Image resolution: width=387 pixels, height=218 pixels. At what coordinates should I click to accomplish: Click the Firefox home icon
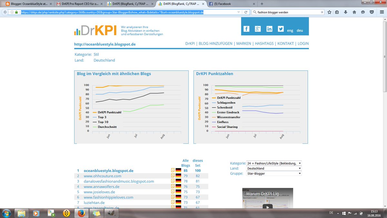coord(354,11)
